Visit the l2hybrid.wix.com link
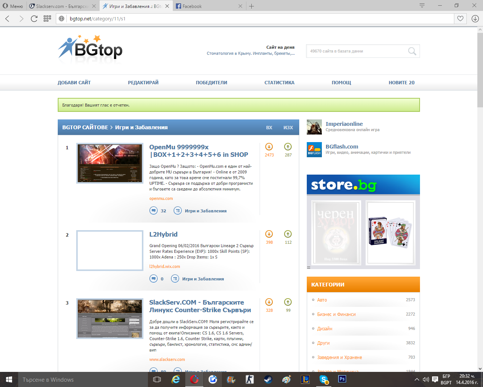This screenshot has width=483, height=387. (x=165, y=266)
